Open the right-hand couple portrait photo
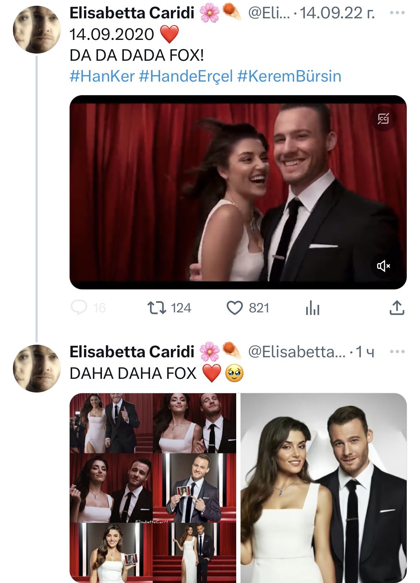The width and height of the screenshot is (420, 583). coord(323,487)
